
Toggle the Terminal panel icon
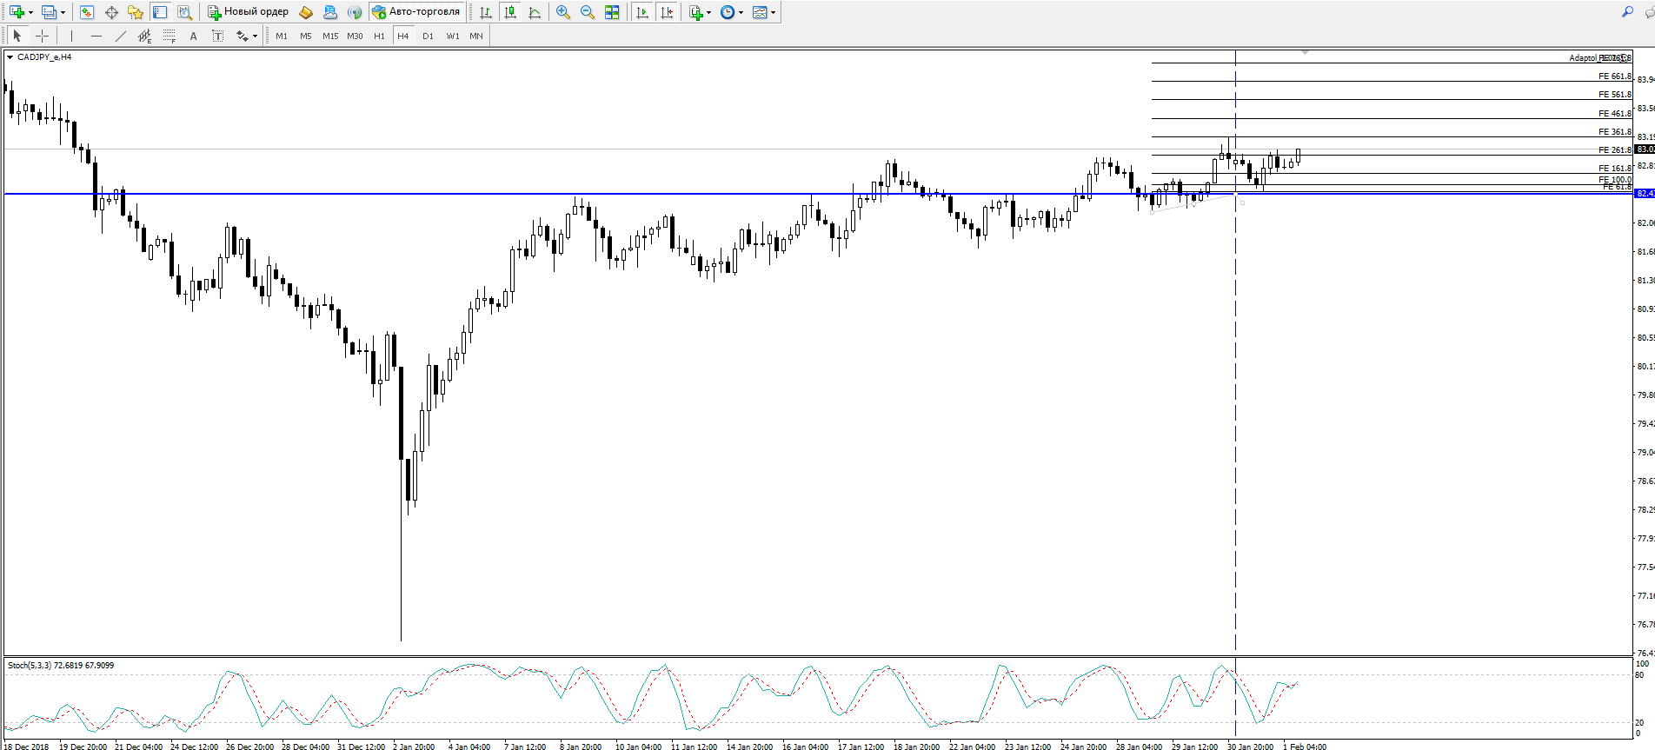coord(160,12)
